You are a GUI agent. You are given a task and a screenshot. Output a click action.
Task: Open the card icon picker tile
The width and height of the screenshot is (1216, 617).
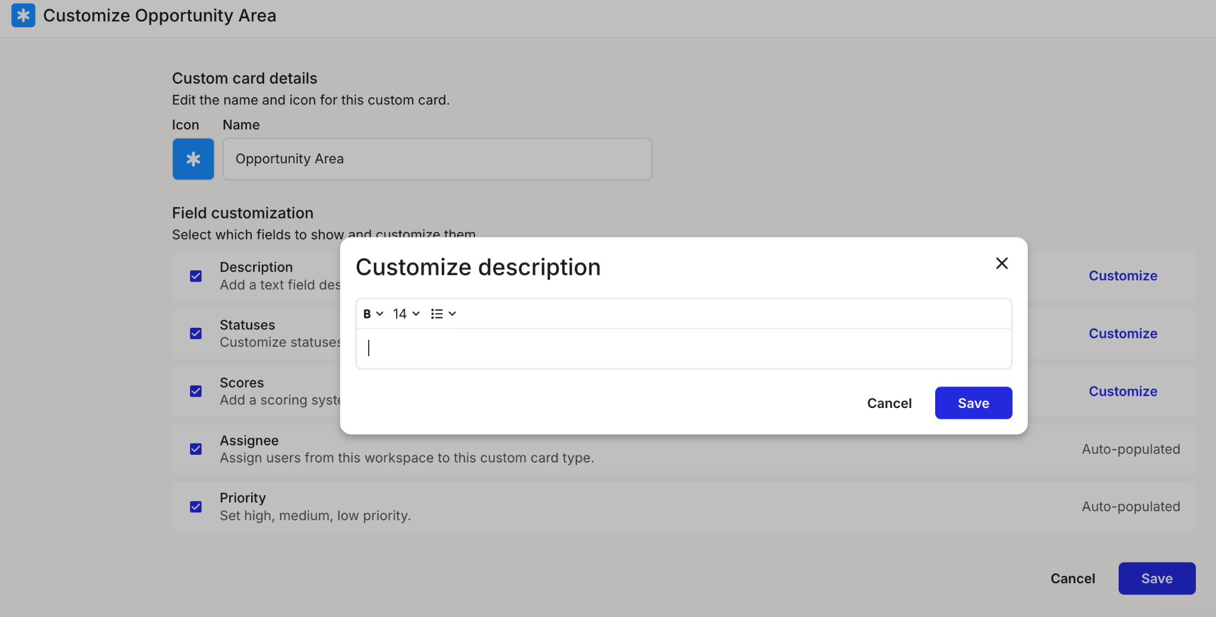[x=193, y=159]
